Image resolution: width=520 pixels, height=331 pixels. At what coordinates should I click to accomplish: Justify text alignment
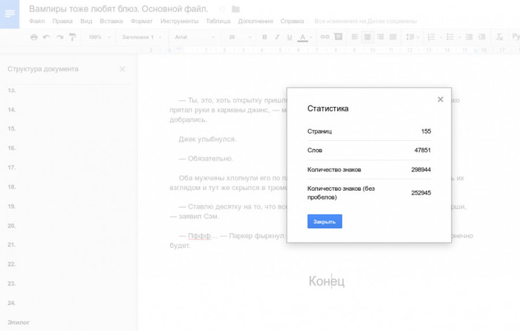click(393, 37)
